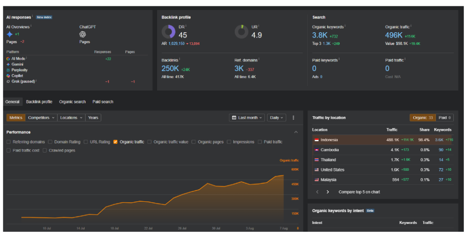Enable the Organic traffic value checkbox

[x=149, y=142]
